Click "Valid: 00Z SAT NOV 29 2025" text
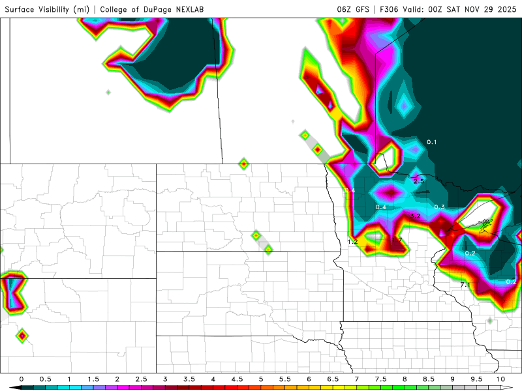522x391 pixels. tap(459, 9)
